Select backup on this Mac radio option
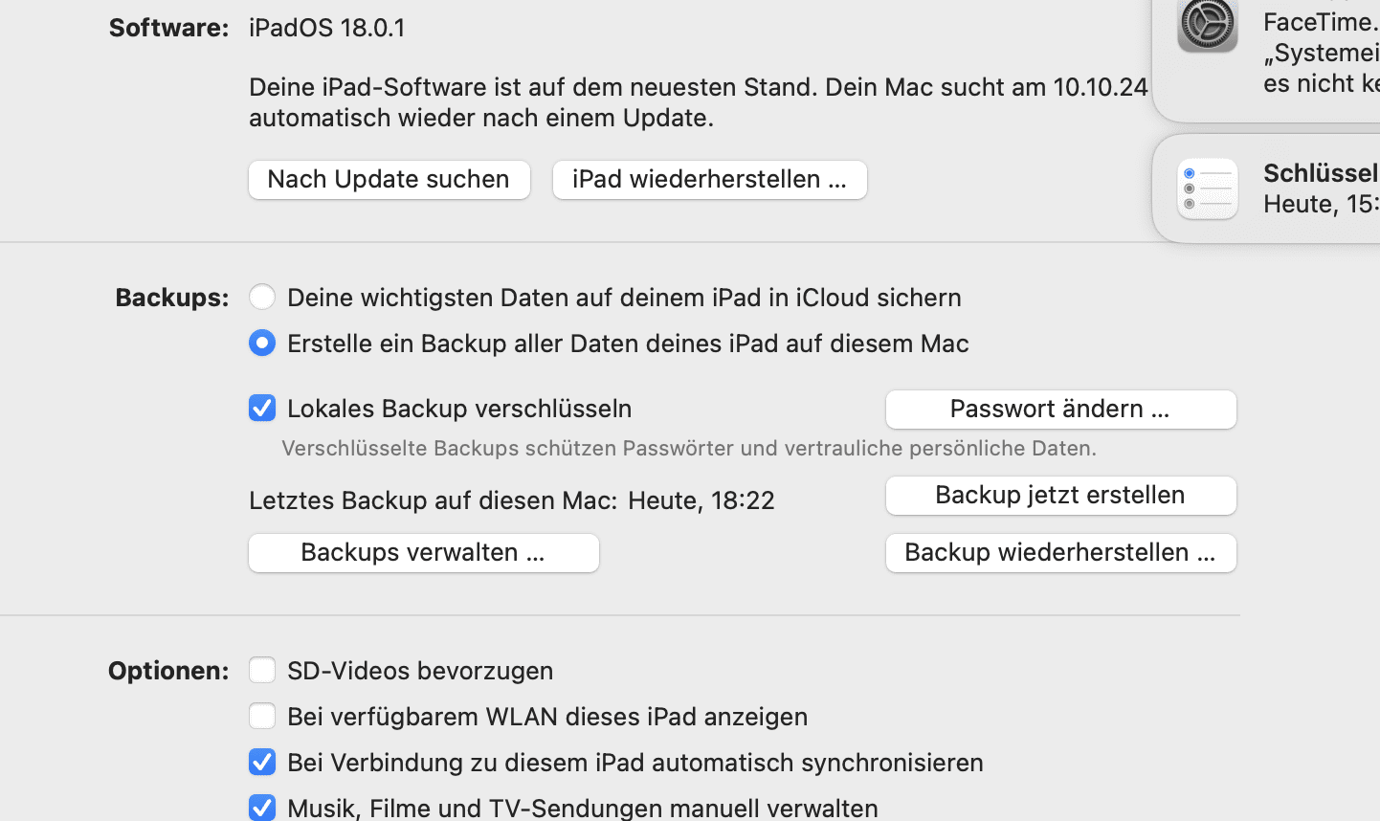The height and width of the screenshot is (821, 1380). pyautogui.click(x=262, y=343)
